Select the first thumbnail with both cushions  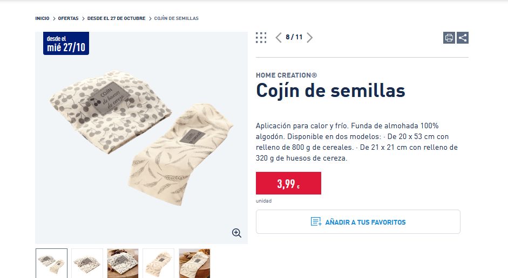coord(52,263)
